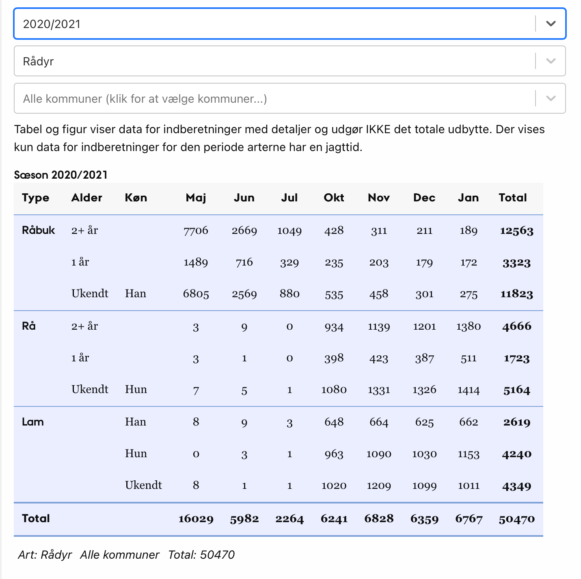Screen dimensions: 581x579
Task: Click the Type column header
Action: (x=36, y=198)
